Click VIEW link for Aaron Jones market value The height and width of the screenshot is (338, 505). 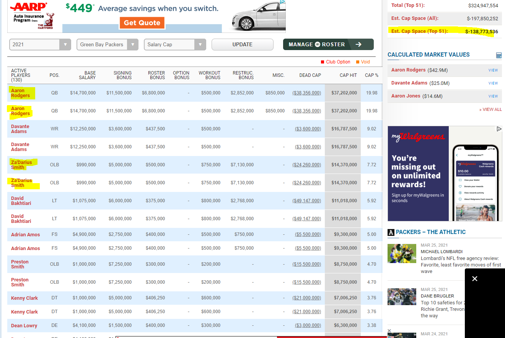[493, 96]
